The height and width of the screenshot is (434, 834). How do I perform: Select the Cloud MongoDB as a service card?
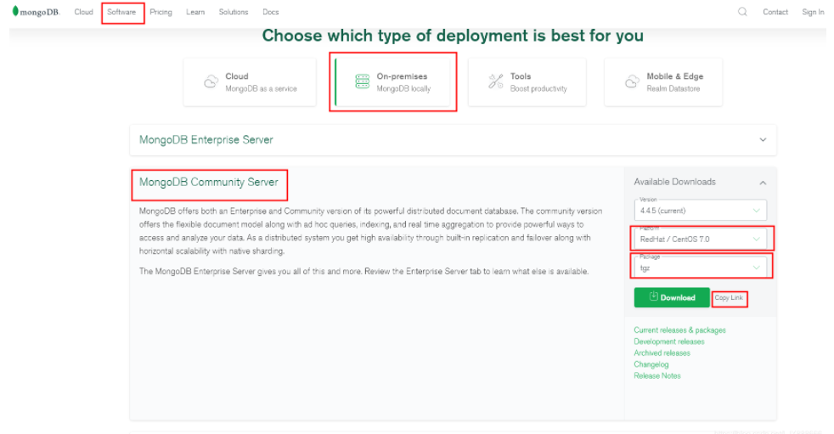[250, 82]
